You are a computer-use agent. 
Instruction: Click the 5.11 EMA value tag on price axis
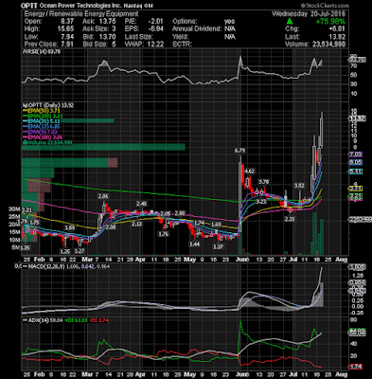[x=355, y=171]
